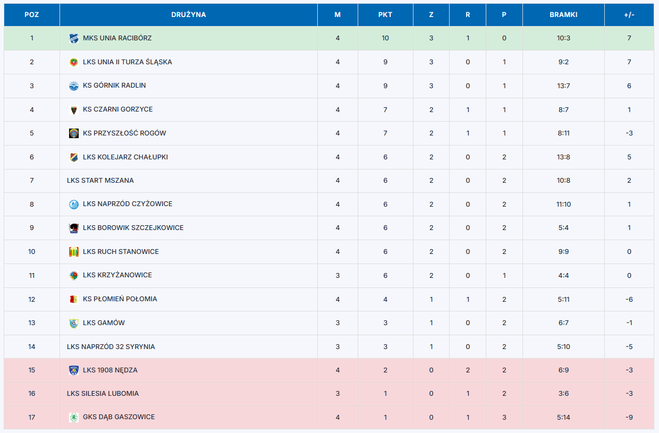Click the LKS Borowik Szczejkowice crest
The width and height of the screenshot is (659, 433).
pyautogui.click(x=74, y=228)
